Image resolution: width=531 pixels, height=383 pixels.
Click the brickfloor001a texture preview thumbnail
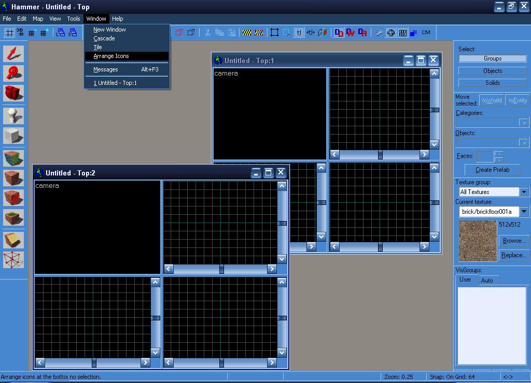478,241
